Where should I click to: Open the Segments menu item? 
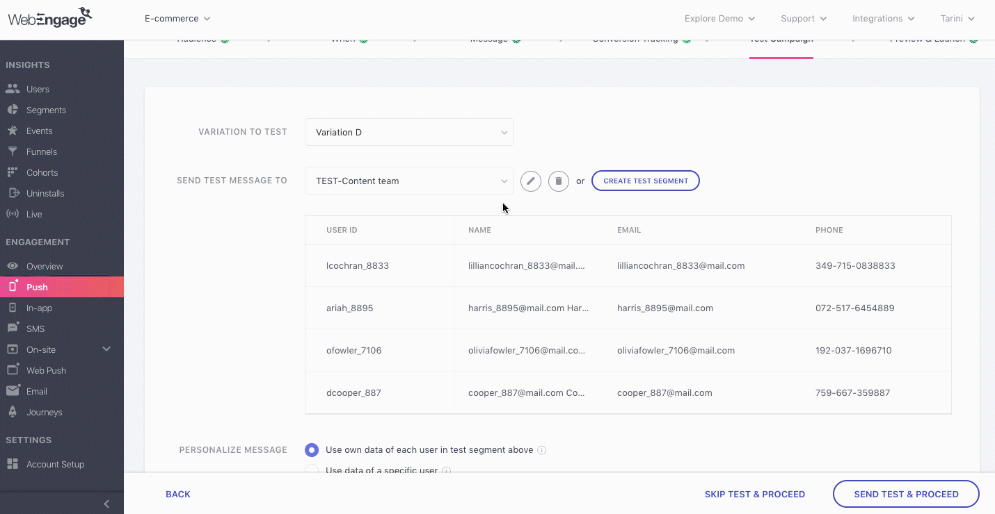coord(46,110)
